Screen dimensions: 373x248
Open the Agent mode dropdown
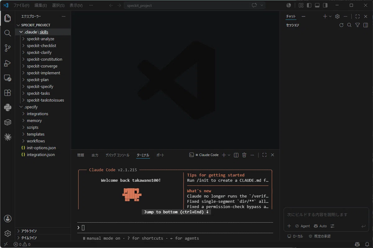(302, 226)
